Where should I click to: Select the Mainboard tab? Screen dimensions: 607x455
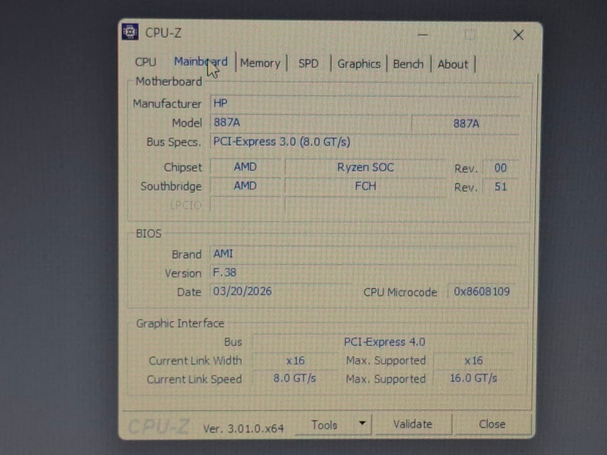(x=200, y=62)
